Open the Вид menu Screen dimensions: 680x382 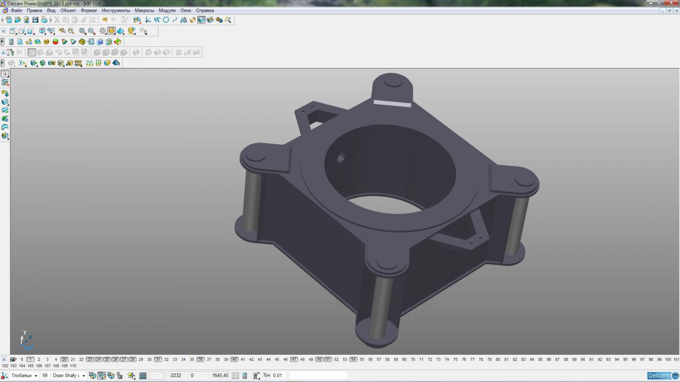pos(51,10)
